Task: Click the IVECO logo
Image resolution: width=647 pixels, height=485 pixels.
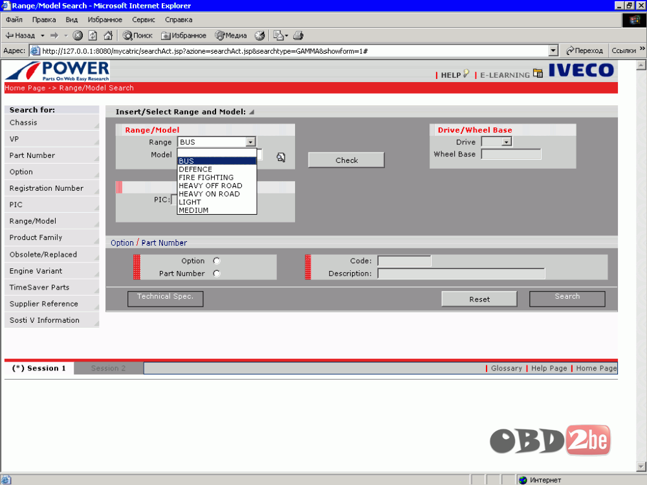Action: coord(581,70)
